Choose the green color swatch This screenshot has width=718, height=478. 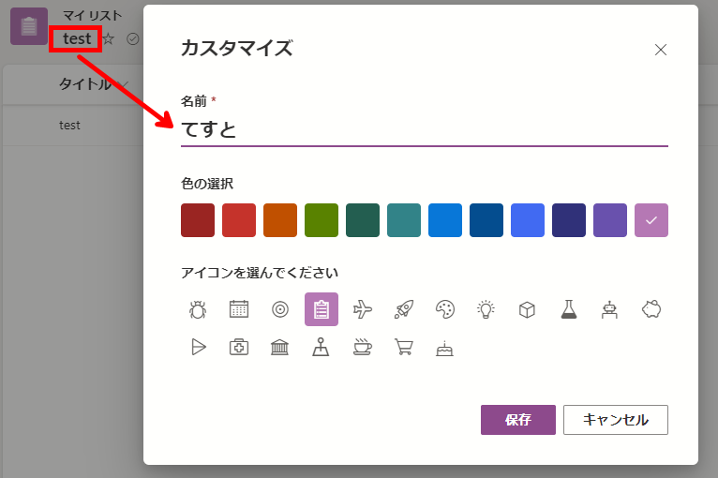(x=322, y=220)
